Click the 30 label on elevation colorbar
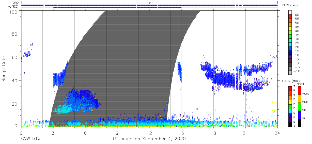The height and width of the screenshot is (144, 312). pyautogui.click(x=297, y=39)
